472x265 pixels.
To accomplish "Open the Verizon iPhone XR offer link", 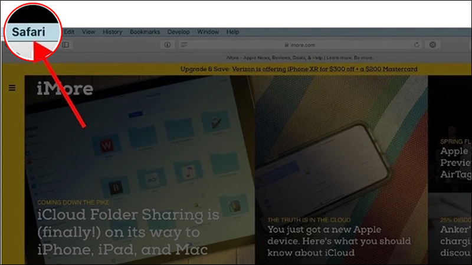I will 324,69.
